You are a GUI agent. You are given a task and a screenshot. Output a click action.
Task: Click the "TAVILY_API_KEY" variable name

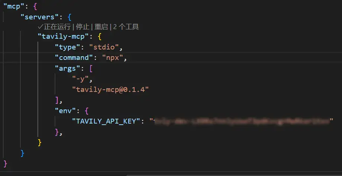[x=106, y=121]
